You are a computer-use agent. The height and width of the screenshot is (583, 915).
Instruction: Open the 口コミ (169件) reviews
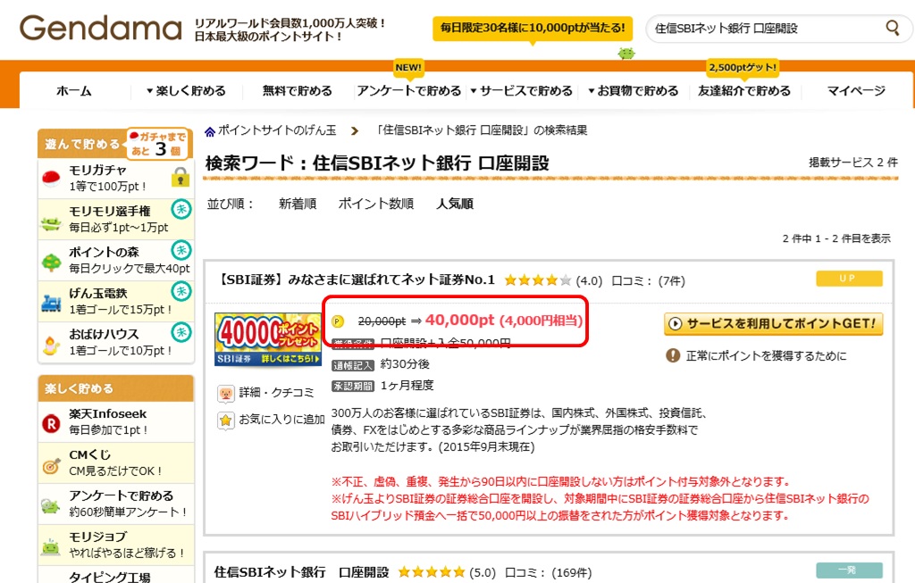(x=548, y=572)
